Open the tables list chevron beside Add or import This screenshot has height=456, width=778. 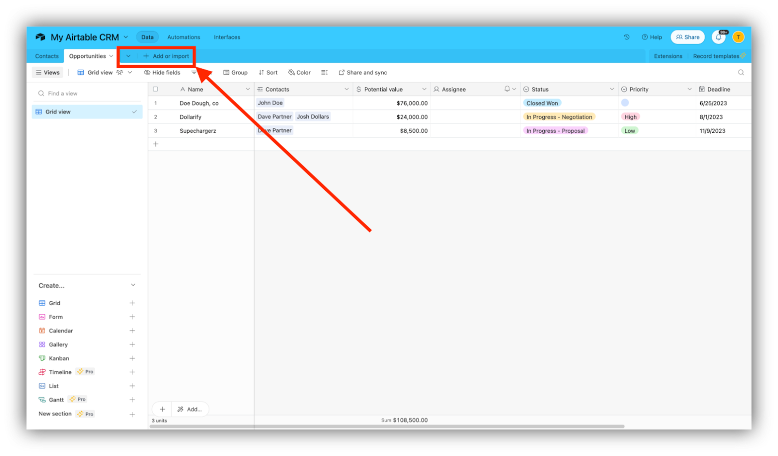pos(128,56)
